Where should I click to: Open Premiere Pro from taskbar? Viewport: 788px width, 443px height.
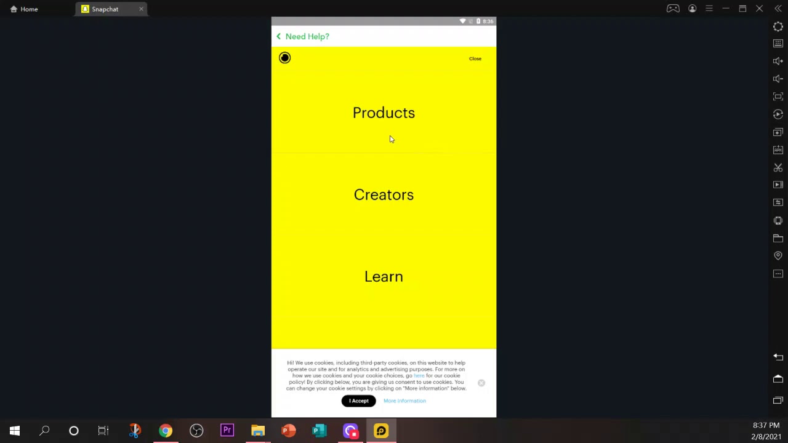pos(227,431)
